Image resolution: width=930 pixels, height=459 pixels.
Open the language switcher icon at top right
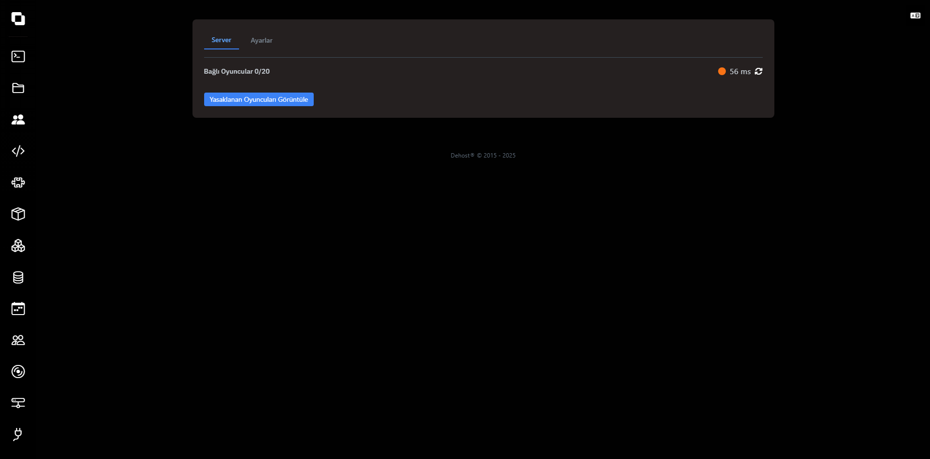click(x=915, y=16)
